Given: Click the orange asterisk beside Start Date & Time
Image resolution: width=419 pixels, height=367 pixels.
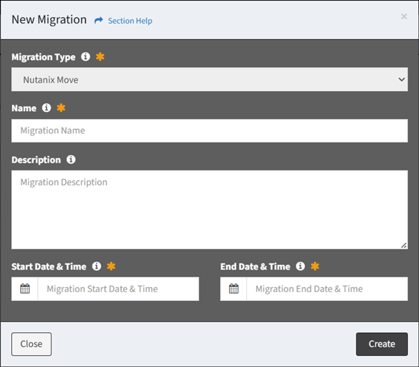Looking at the screenshot, I should pyautogui.click(x=111, y=266).
